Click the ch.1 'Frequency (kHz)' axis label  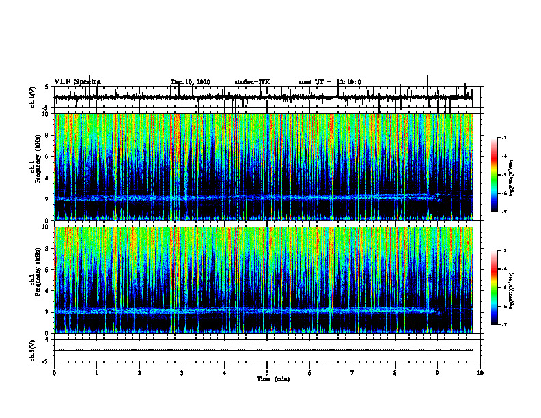[x=38, y=158]
